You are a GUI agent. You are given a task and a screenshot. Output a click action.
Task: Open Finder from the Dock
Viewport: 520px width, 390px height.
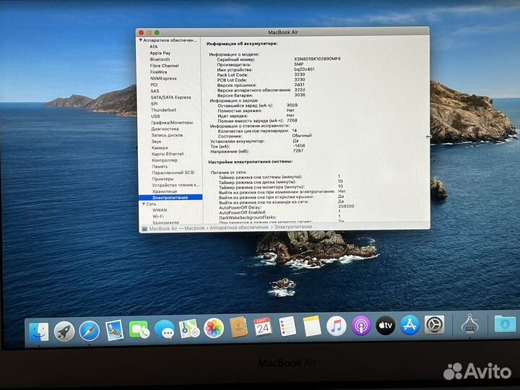point(38,331)
